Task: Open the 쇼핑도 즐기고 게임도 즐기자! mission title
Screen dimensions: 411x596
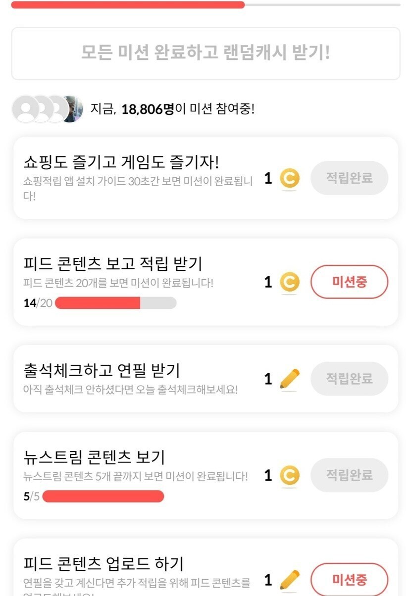Action: pyautogui.click(x=121, y=161)
